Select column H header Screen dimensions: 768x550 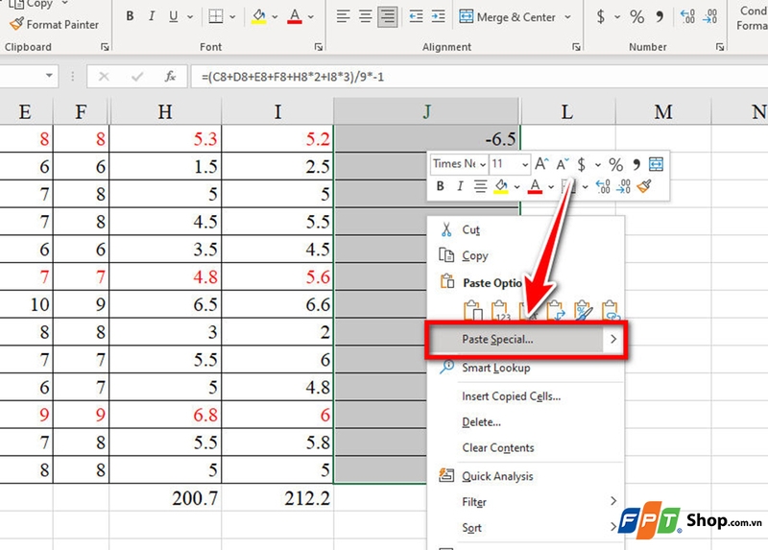[165, 111]
